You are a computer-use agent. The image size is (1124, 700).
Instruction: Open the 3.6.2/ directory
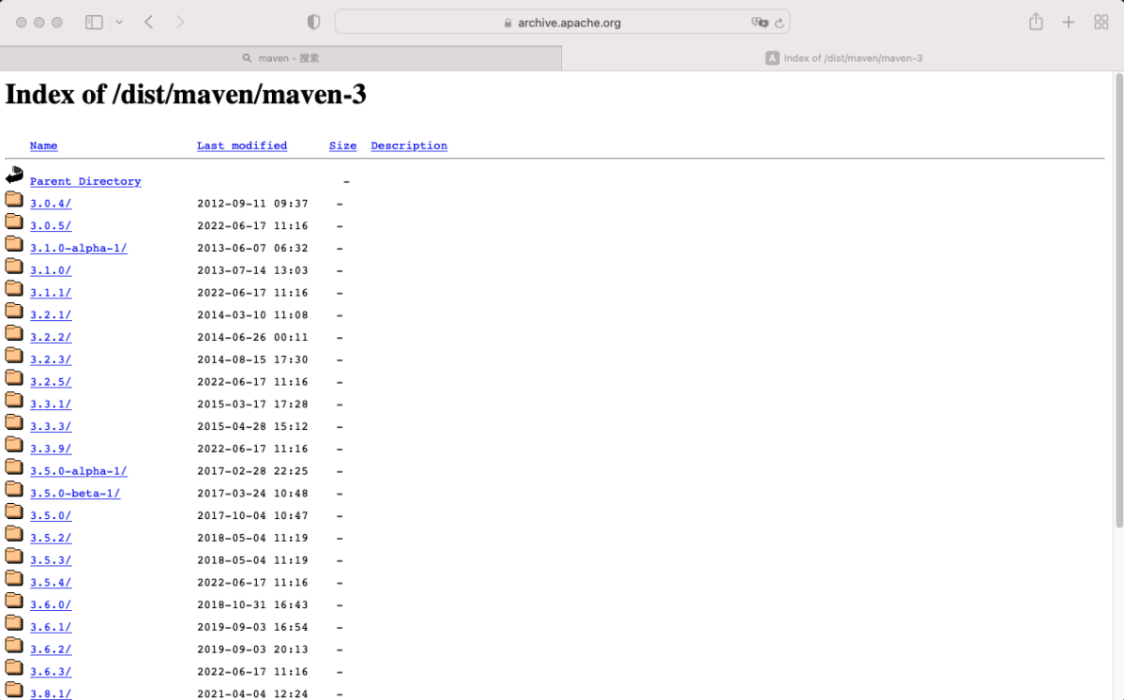50,649
